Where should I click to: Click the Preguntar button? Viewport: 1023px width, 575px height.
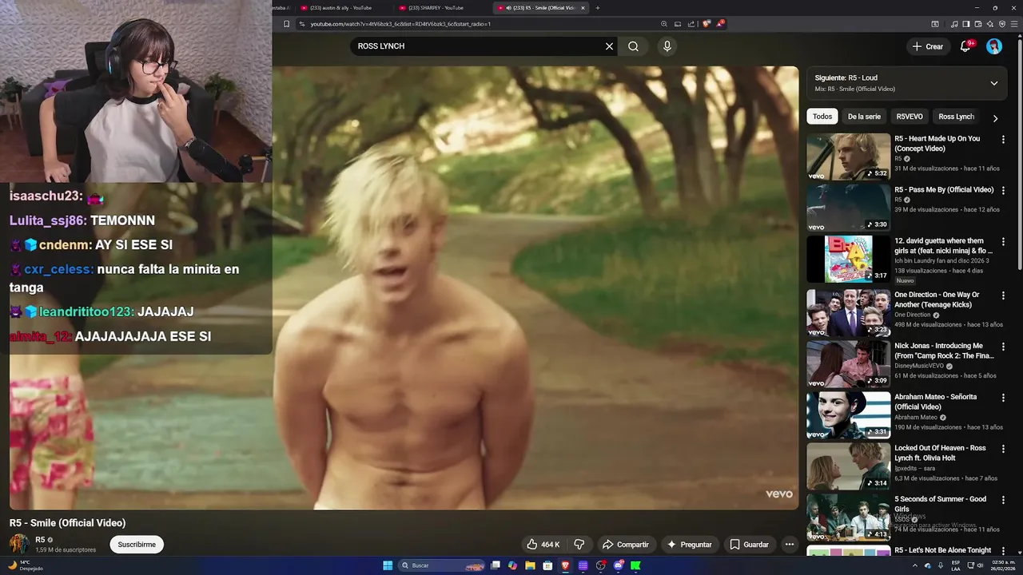point(689,545)
